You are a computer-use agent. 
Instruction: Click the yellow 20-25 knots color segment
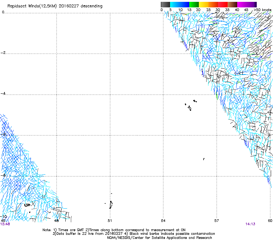(204, 4)
